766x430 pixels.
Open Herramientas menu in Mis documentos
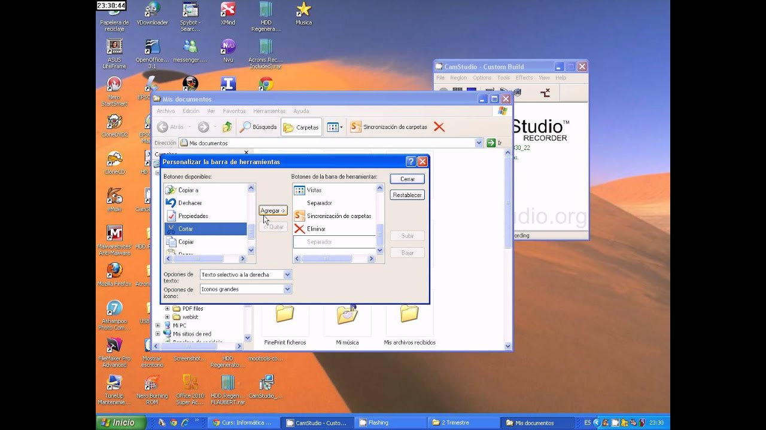(269, 111)
